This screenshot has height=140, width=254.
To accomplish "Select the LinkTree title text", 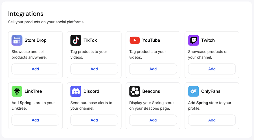I will tap(33, 91).
